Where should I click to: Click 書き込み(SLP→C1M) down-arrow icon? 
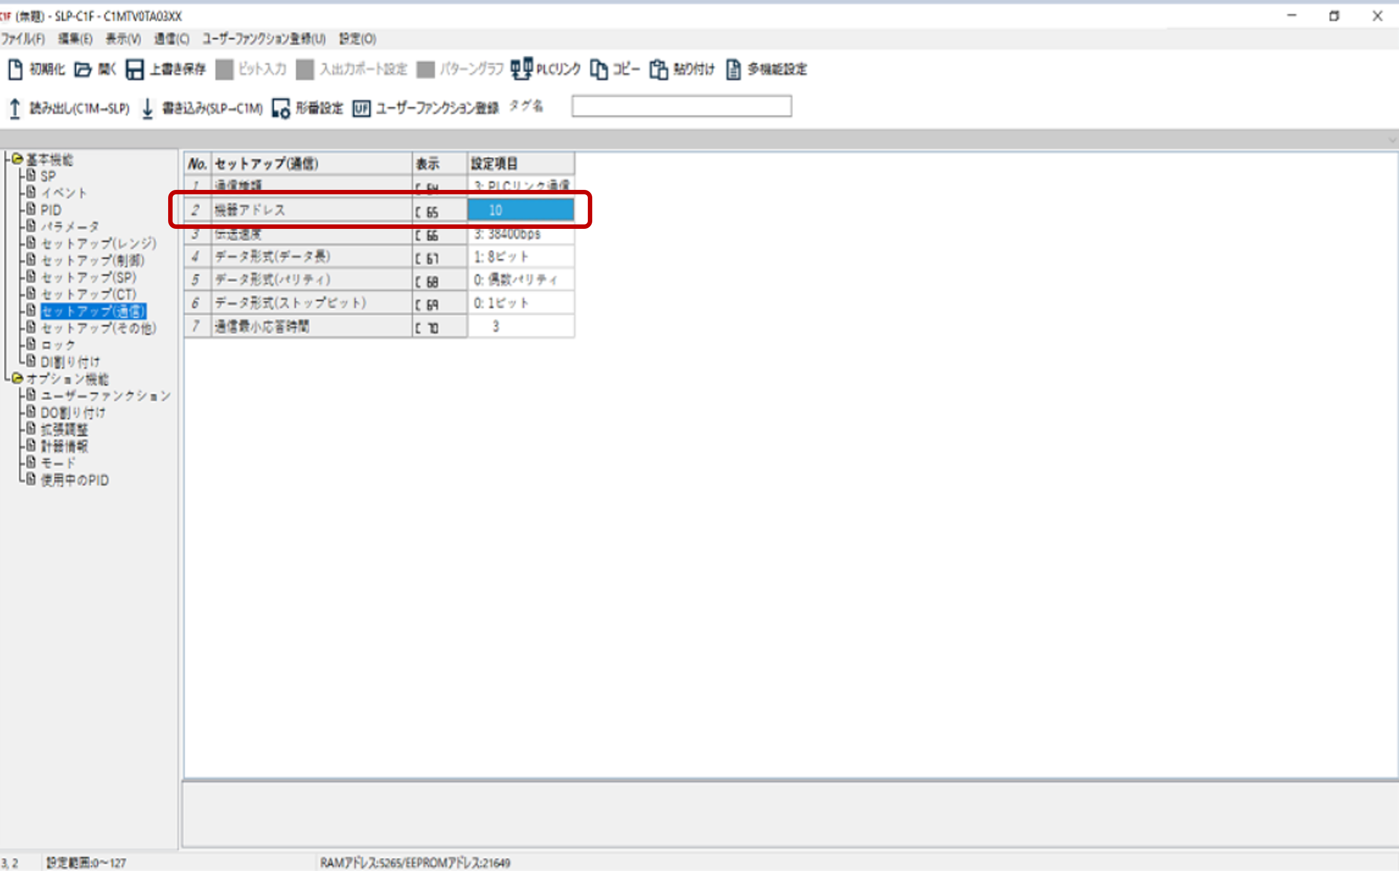tap(147, 109)
